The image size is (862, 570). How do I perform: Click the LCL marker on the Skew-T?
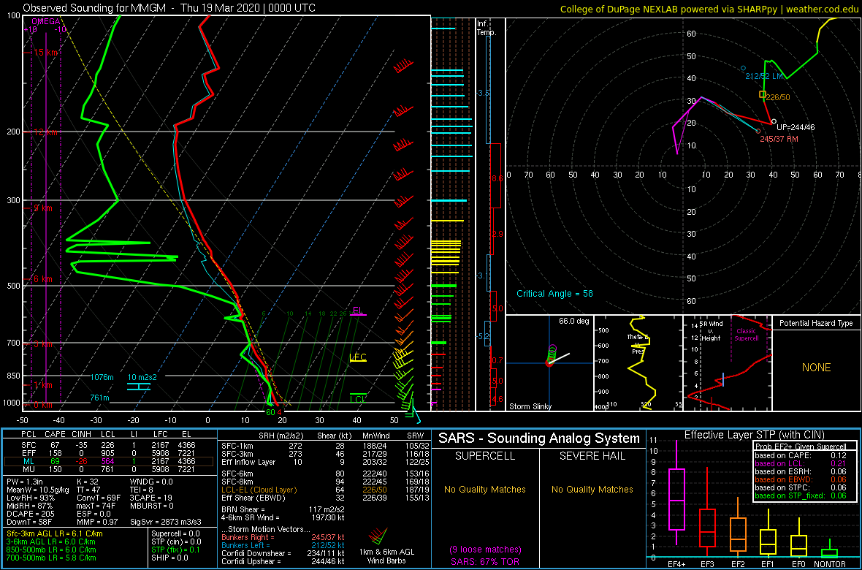pos(358,398)
